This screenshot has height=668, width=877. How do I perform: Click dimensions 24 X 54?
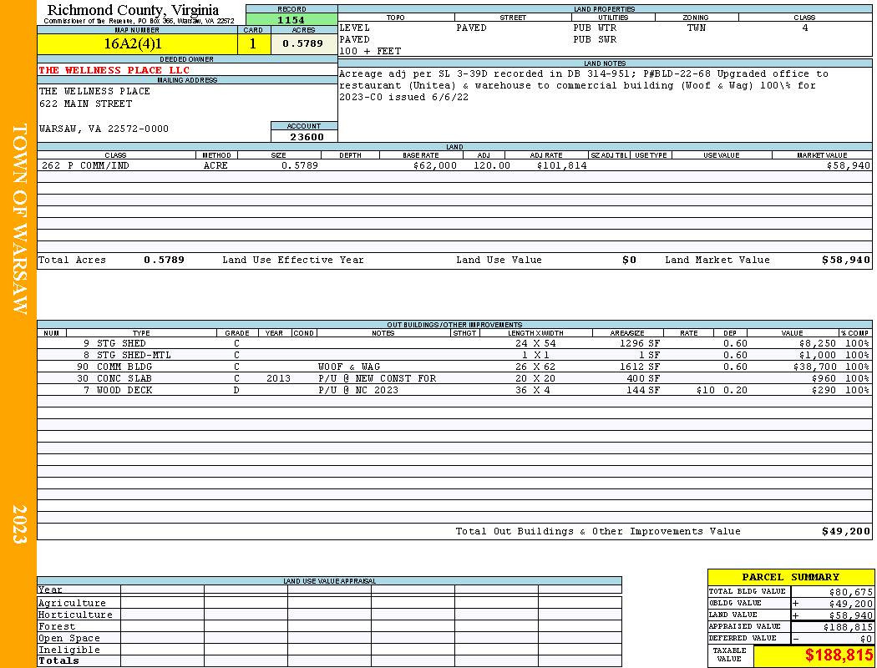coord(535,344)
